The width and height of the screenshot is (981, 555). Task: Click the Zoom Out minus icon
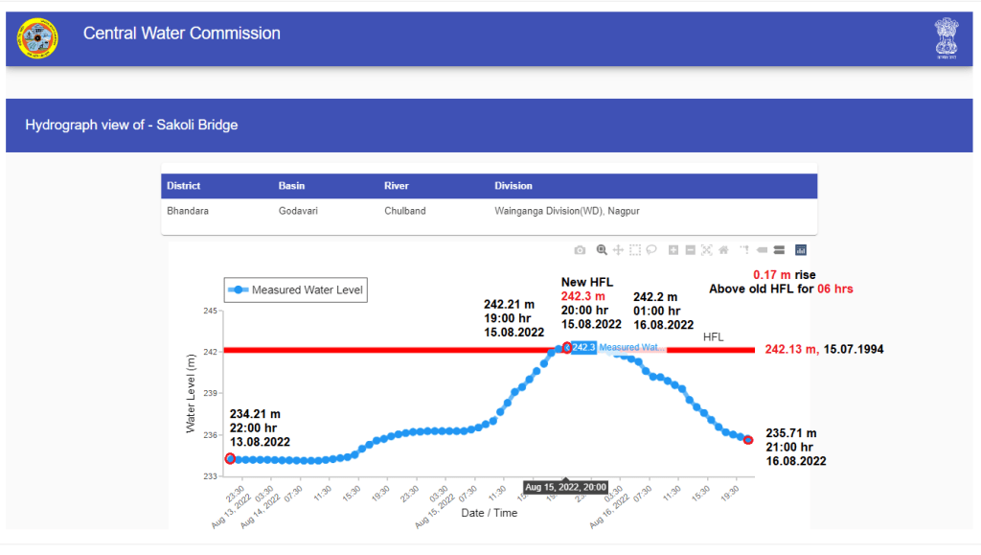coord(690,250)
